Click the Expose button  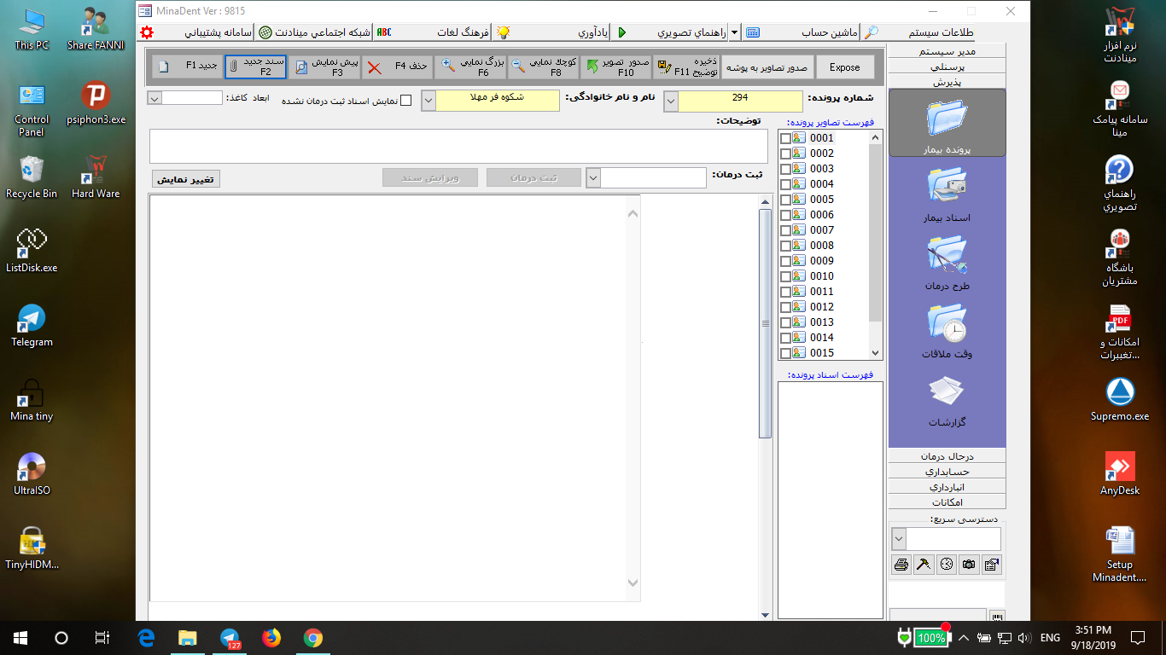[x=845, y=67]
